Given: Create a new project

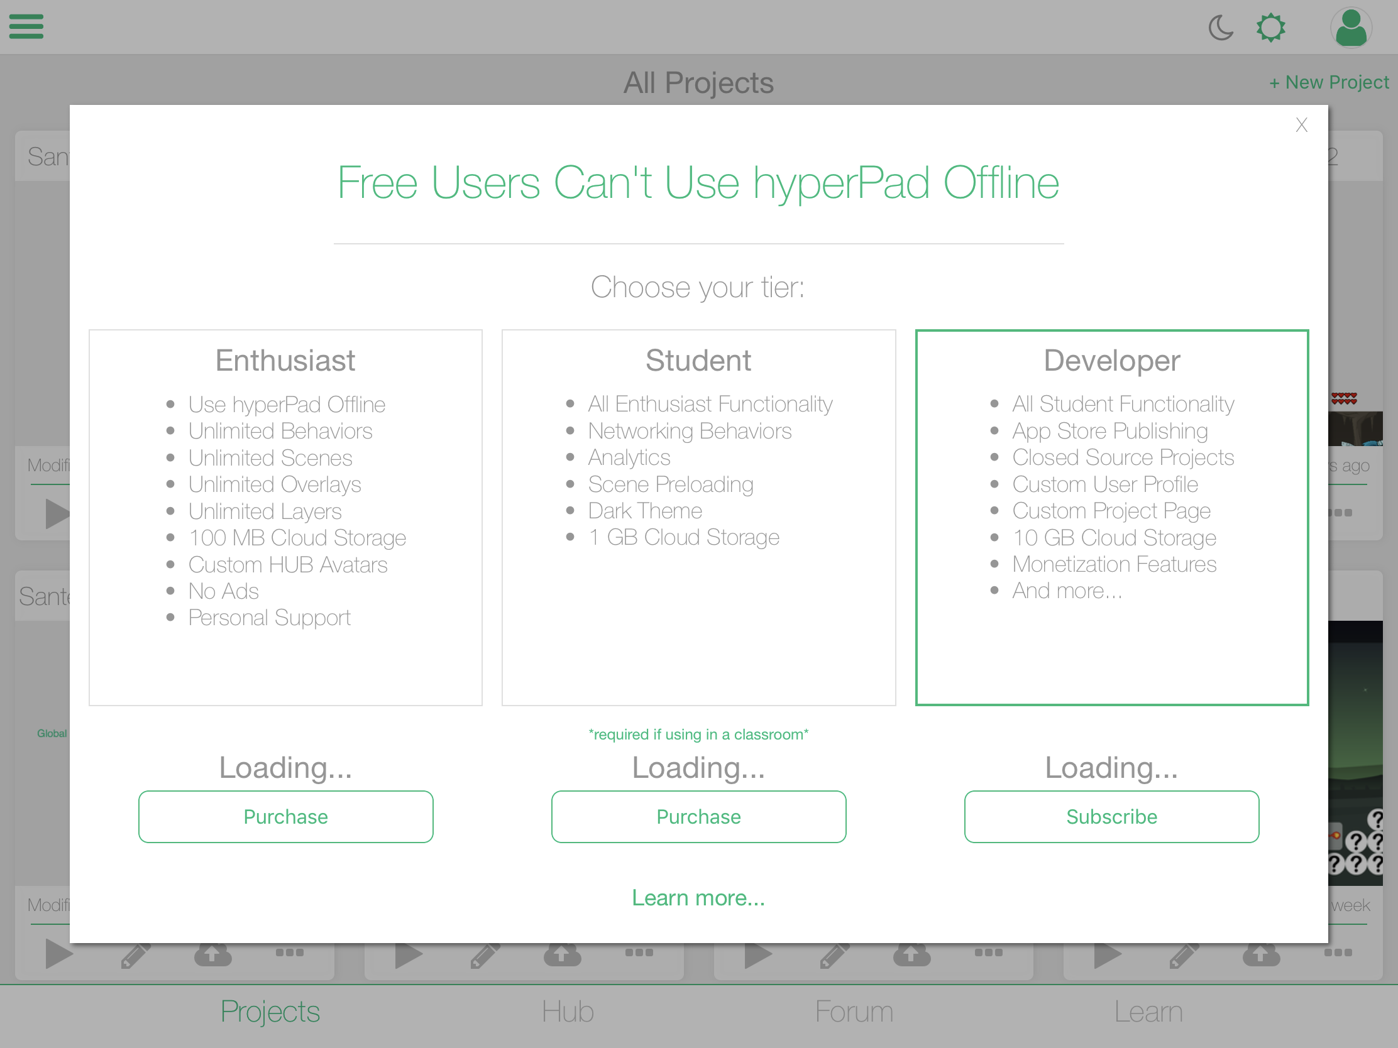Looking at the screenshot, I should pyautogui.click(x=1328, y=82).
